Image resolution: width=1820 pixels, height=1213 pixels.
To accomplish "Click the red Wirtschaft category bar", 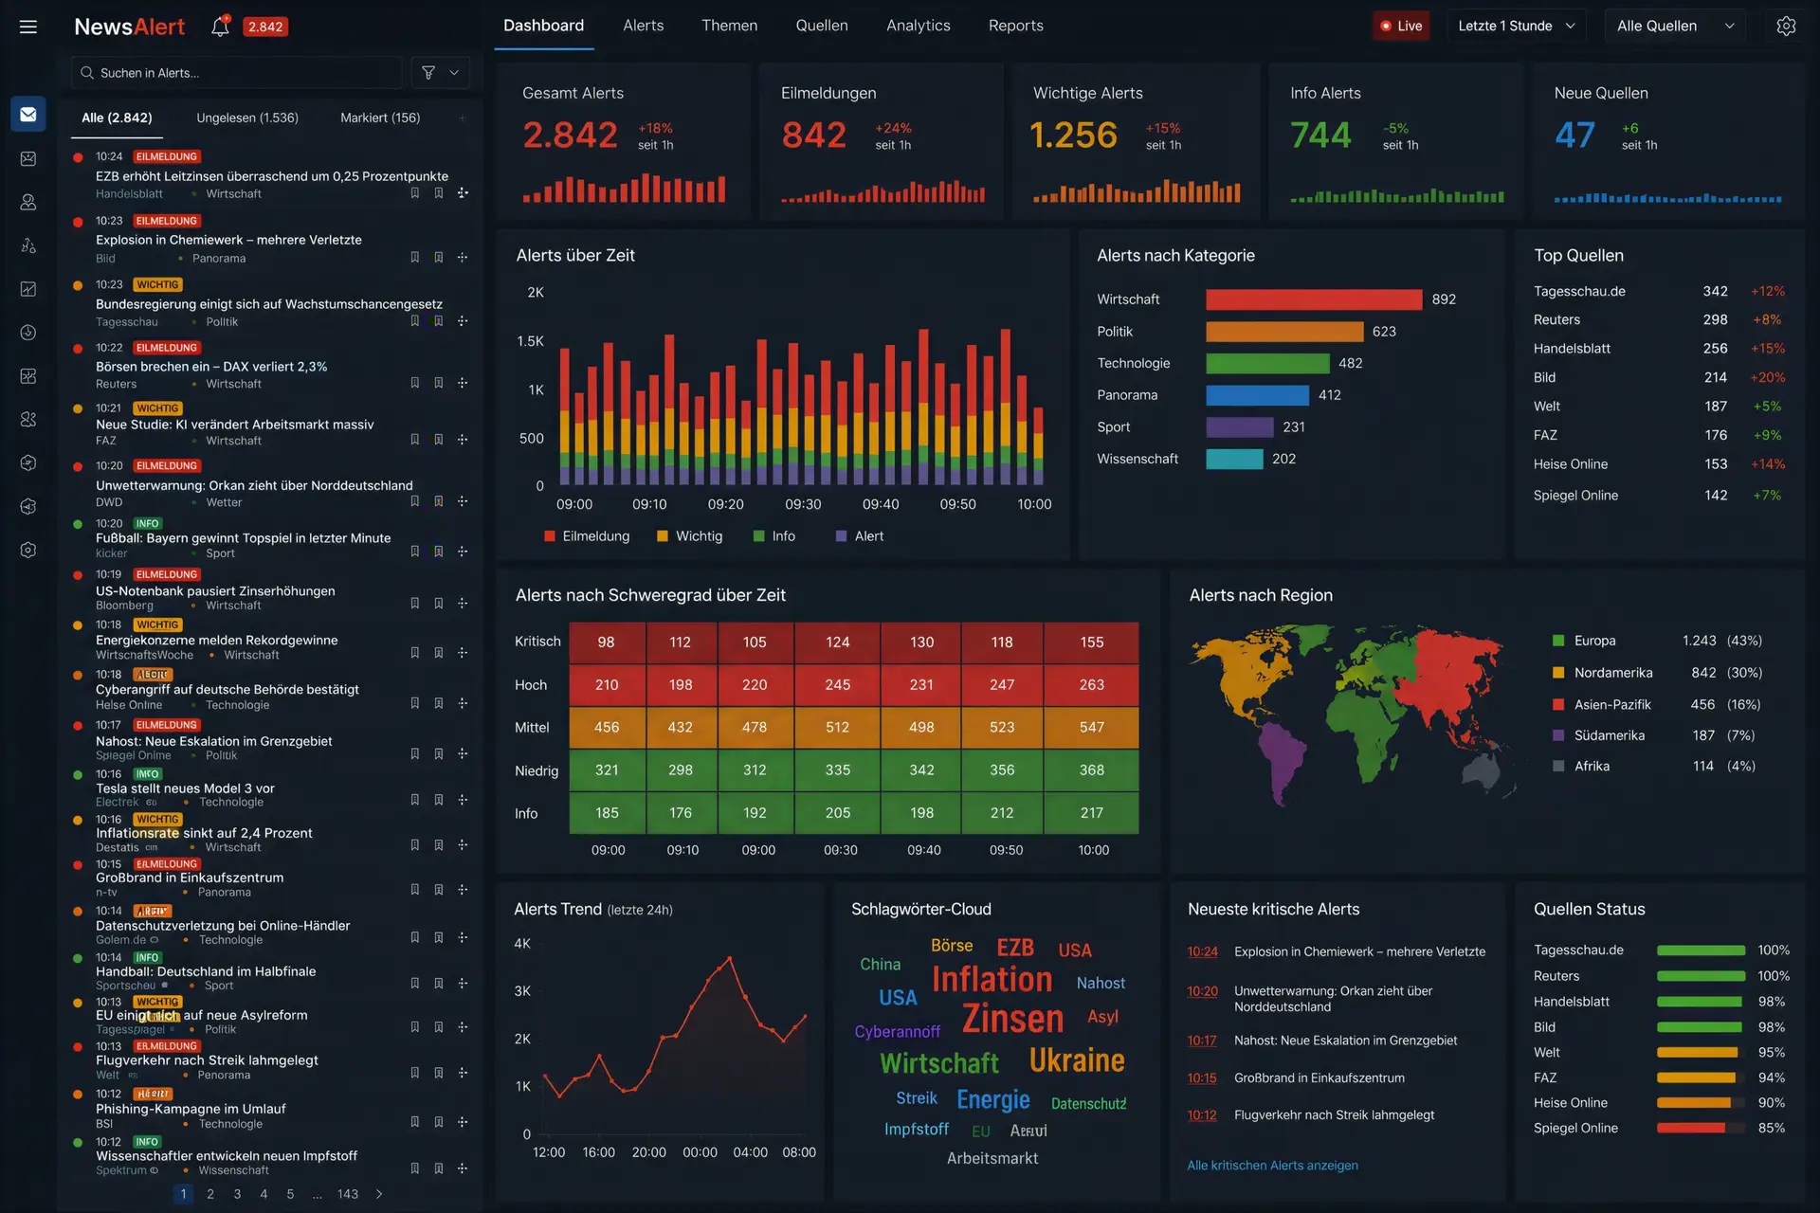I will (1314, 299).
